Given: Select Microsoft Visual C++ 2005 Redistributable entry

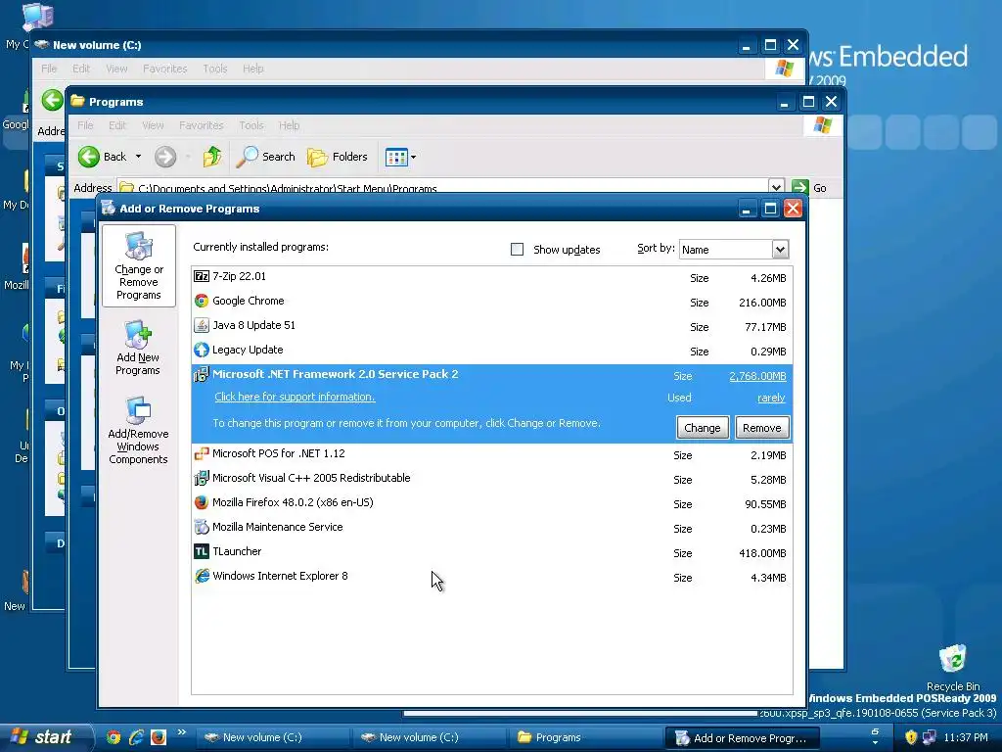Looking at the screenshot, I should [x=491, y=478].
